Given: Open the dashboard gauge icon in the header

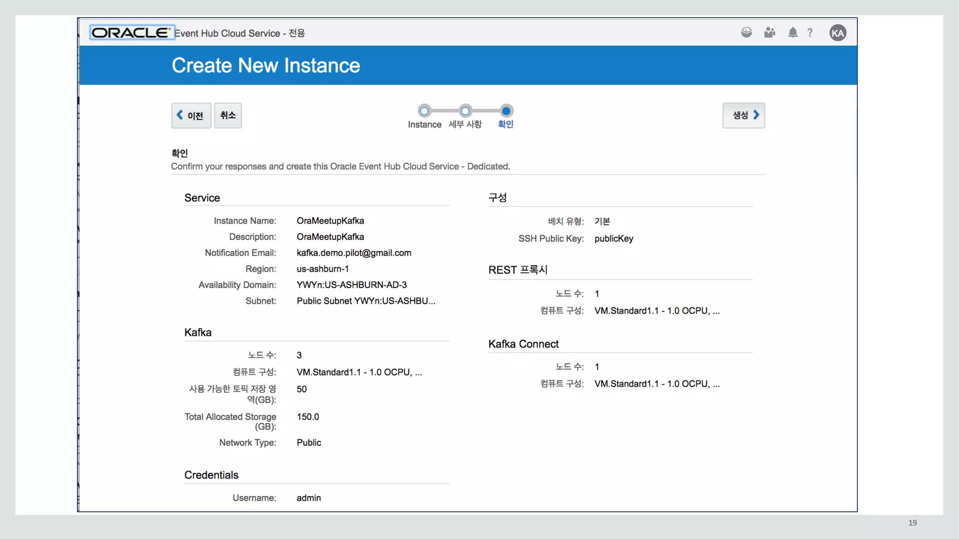Looking at the screenshot, I should click(x=746, y=32).
